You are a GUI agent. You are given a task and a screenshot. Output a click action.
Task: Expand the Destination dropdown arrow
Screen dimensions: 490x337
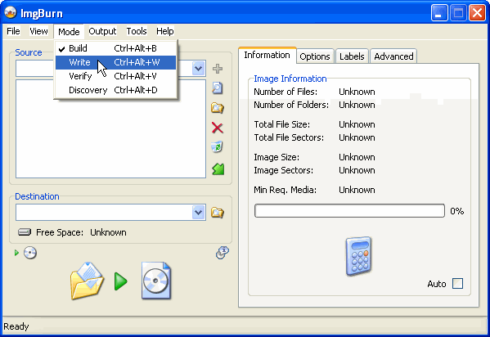click(x=199, y=213)
